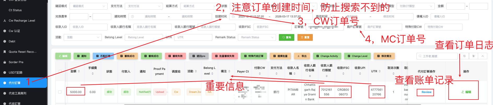Screen dimensions: 493x105
Task: Click the Review link for the order
Action: point(426,92)
